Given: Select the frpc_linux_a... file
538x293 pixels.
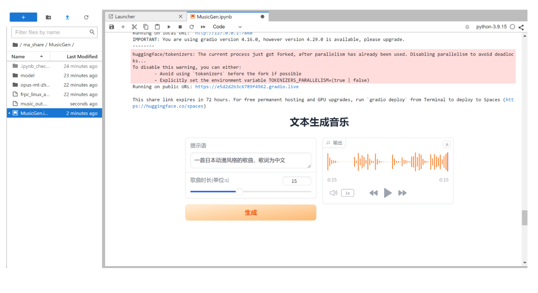Looking at the screenshot, I should coord(55,94).
